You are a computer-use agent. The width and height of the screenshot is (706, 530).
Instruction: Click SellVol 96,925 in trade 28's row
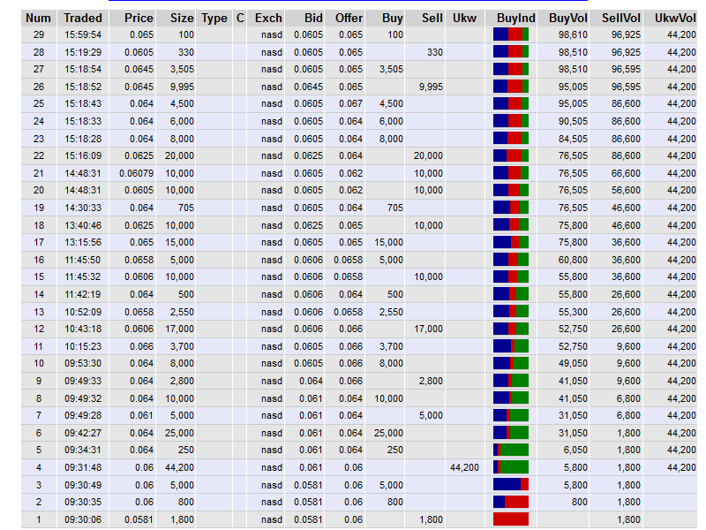[626, 52]
